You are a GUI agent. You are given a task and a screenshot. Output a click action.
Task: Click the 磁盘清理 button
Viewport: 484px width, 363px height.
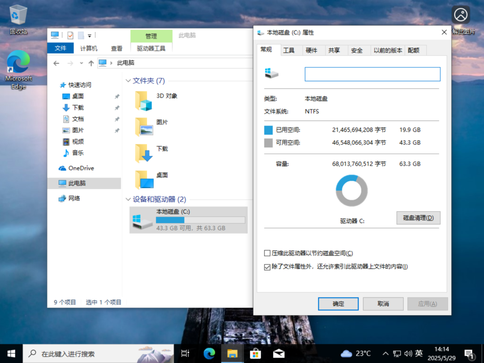coord(418,218)
